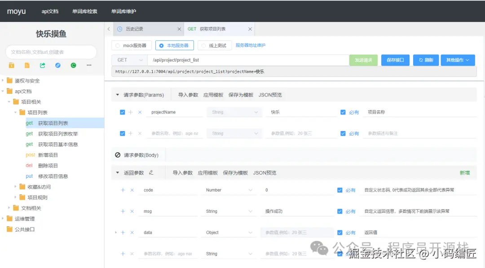Open the del 删除项目 tree item
485x268 pixels.
[48, 165]
